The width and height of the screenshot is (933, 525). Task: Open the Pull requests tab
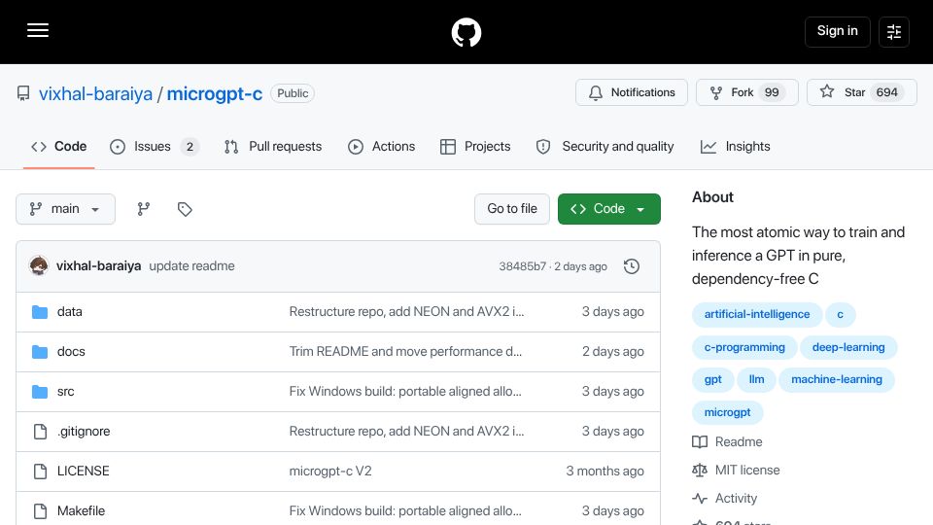pyautogui.click(x=273, y=147)
